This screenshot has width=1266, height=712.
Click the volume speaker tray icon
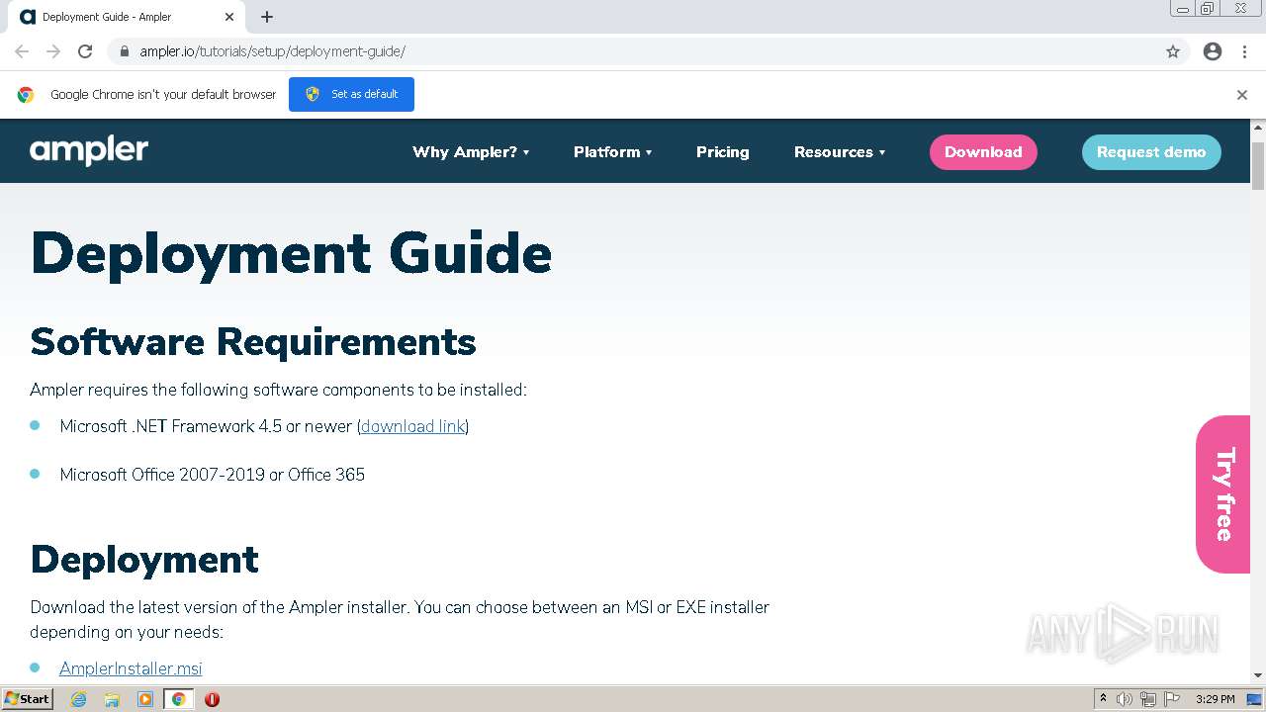point(1125,699)
